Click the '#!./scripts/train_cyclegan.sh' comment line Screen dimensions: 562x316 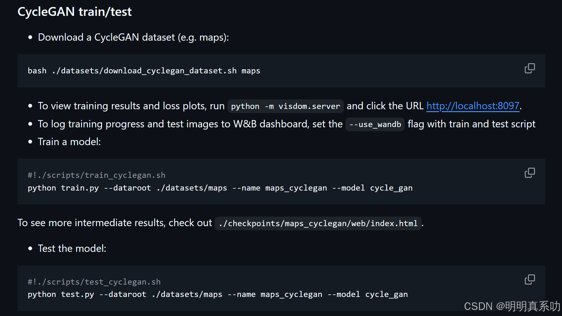tap(96, 175)
